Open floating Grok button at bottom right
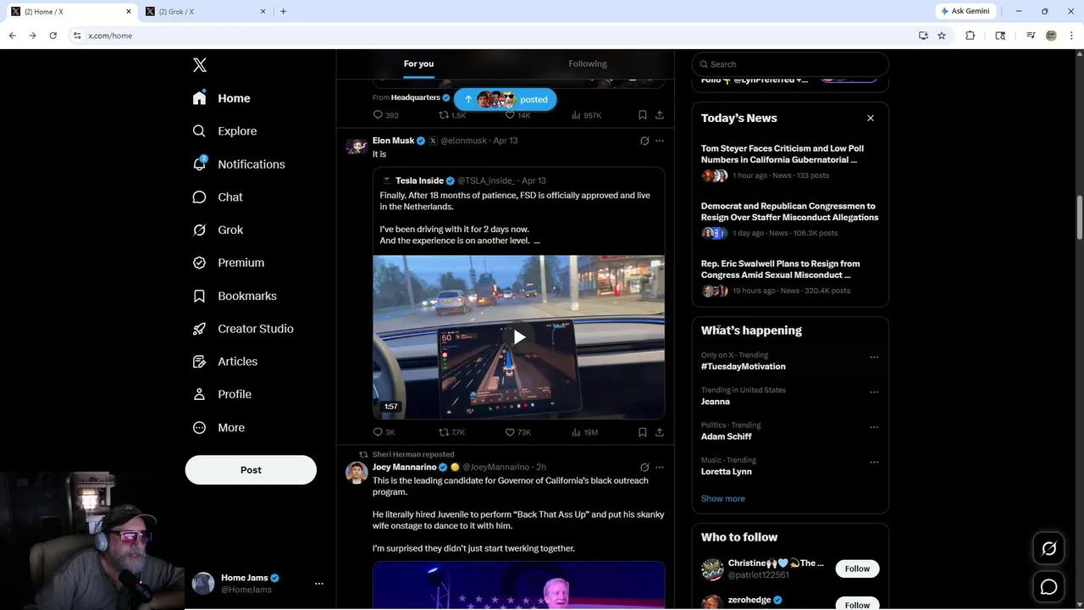Screen dimensions: 1084x610 pyautogui.click(x=1048, y=549)
